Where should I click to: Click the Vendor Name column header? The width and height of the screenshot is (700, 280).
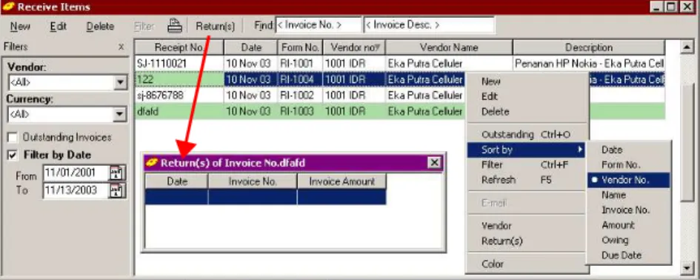[449, 47]
